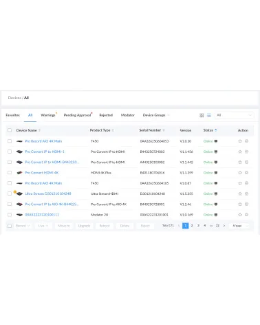Click monitor status icon for Pro Convert HDMI 4K
260x325 pixels.
(216, 173)
